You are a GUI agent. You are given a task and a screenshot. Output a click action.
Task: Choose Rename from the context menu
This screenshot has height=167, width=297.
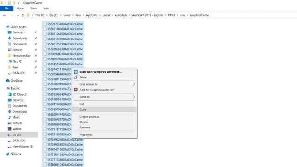(x=104, y=128)
